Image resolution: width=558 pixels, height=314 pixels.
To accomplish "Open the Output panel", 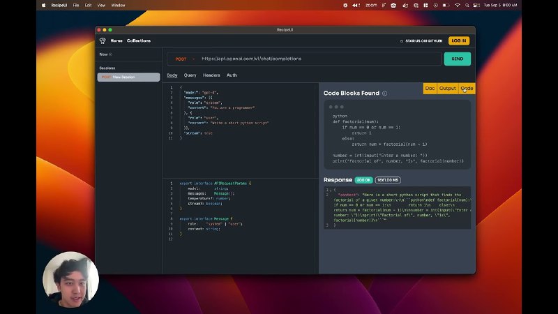I will pyautogui.click(x=447, y=89).
